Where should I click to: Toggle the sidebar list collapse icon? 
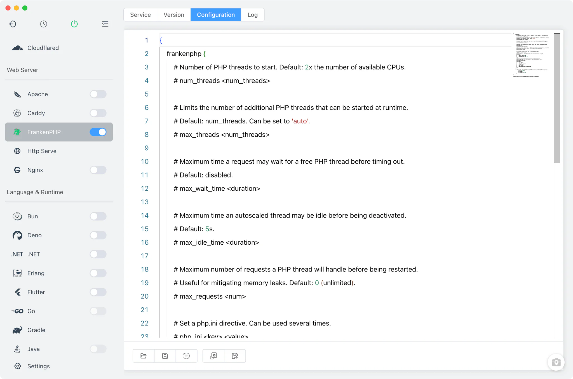click(105, 24)
